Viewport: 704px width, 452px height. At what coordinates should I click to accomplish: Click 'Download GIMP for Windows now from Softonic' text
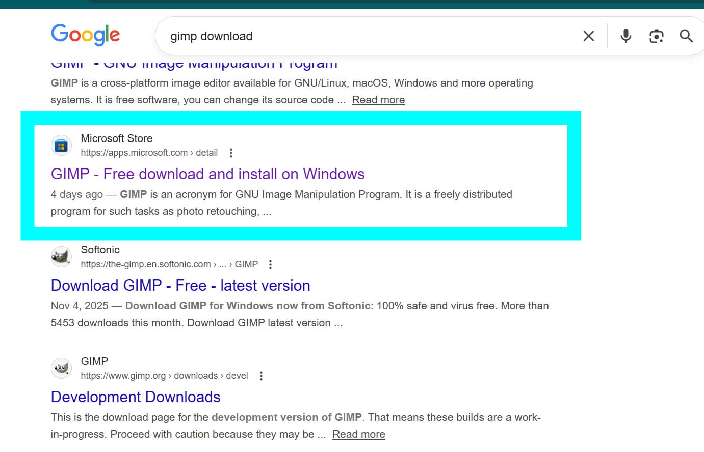248,306
